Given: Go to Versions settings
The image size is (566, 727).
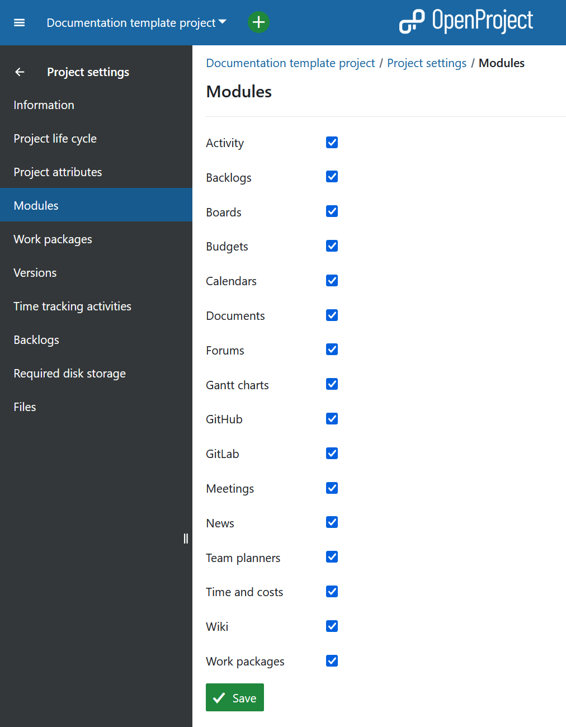Looking at the screenshot, I should [x=96, y=273].
